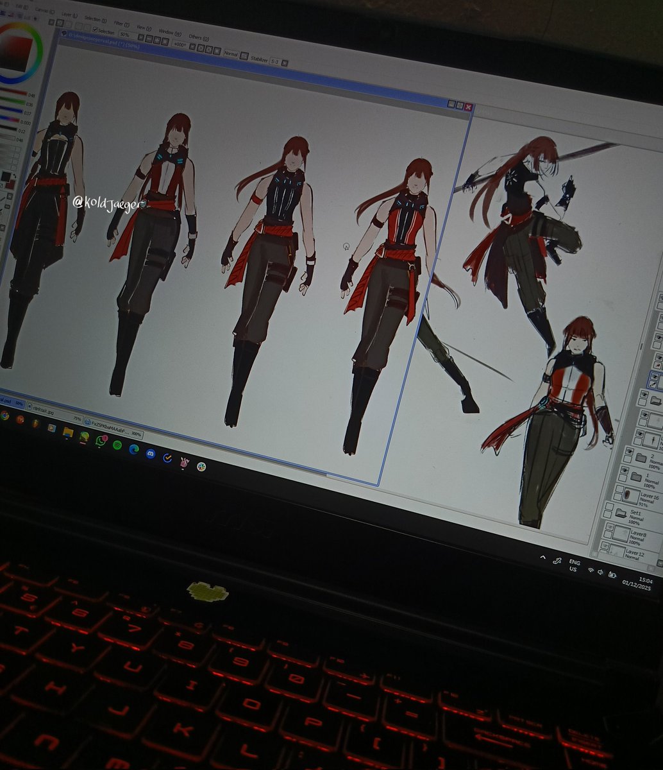Viewport: 663px width, 770px height.
Task: Click the ENG US language indicator
Action: (x=575, y=566)
